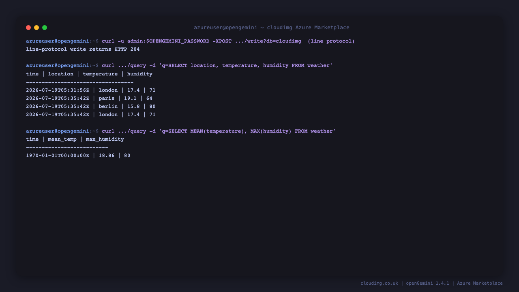Viewport: 519px width, 292px height.
Task: Click the yellow minimize window dot
Action: point(36,28)
